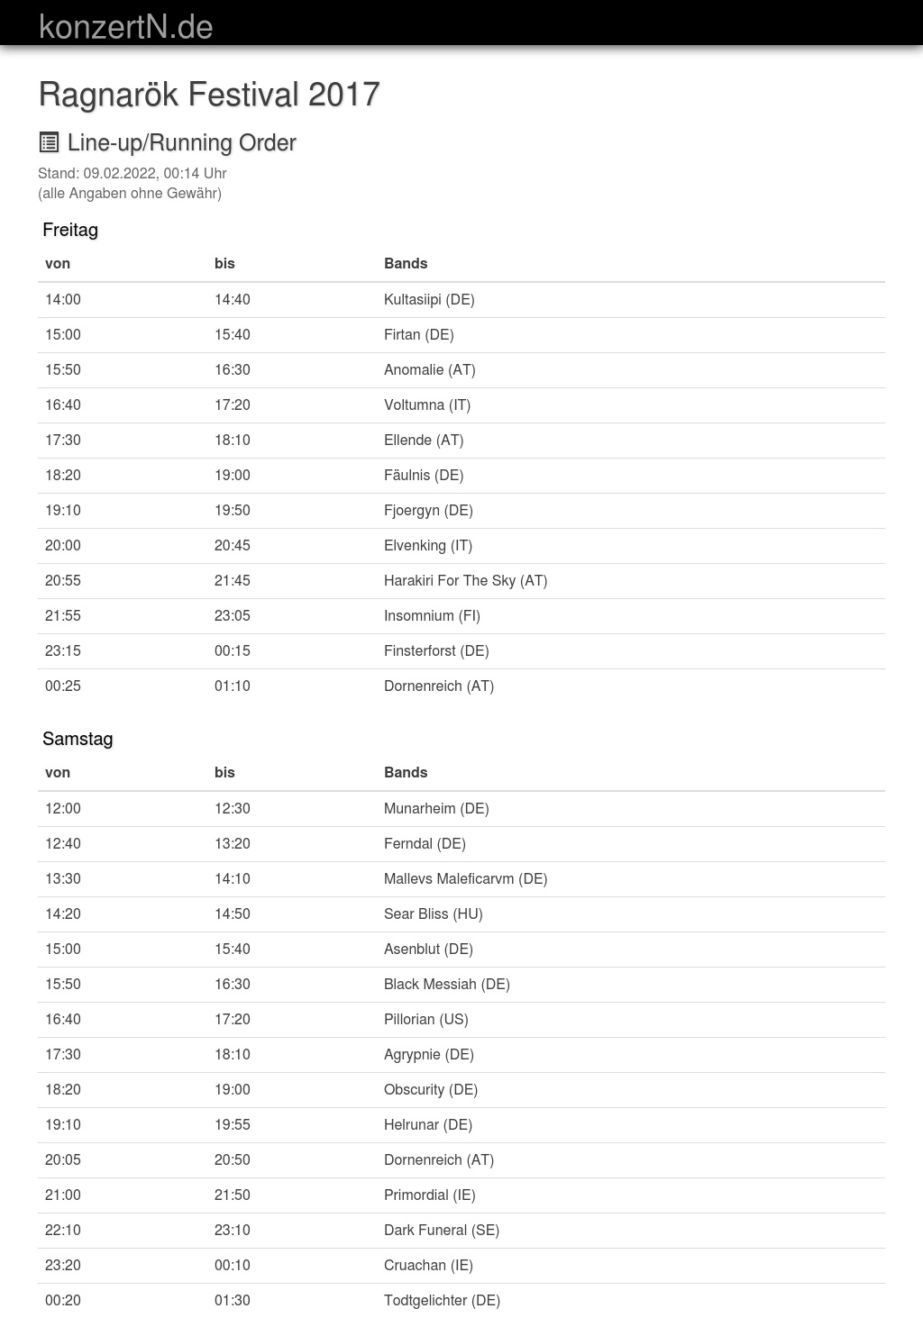Click the Samstag section heading
Image resolution: width=923 pixels, height=1336 pixels.
(x=78, y=739)
